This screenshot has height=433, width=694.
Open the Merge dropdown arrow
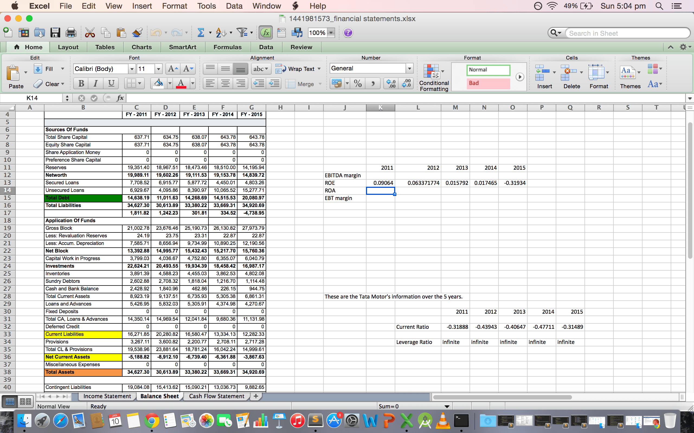point(320,84)
